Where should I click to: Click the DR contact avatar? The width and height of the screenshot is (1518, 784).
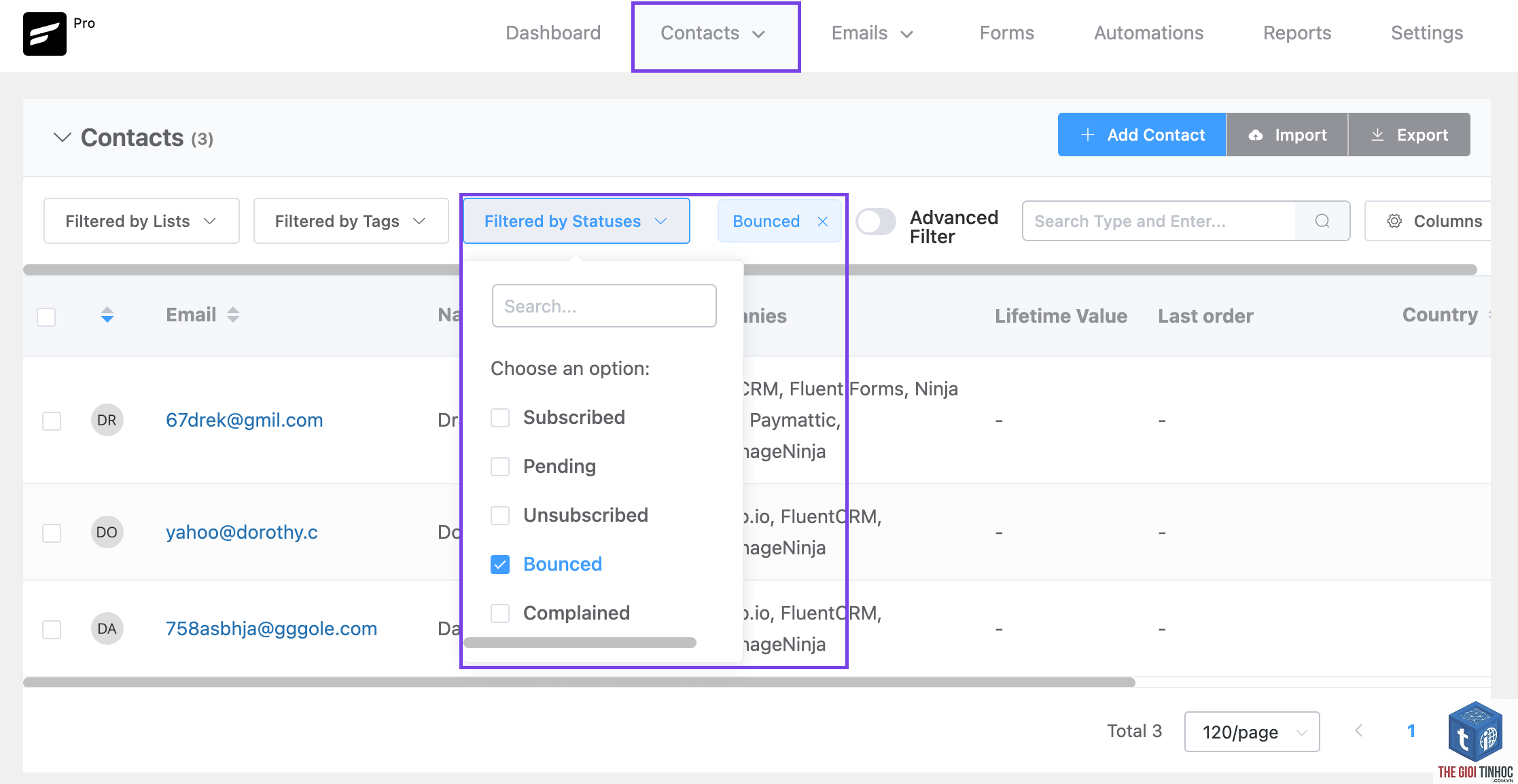[107, 420]
